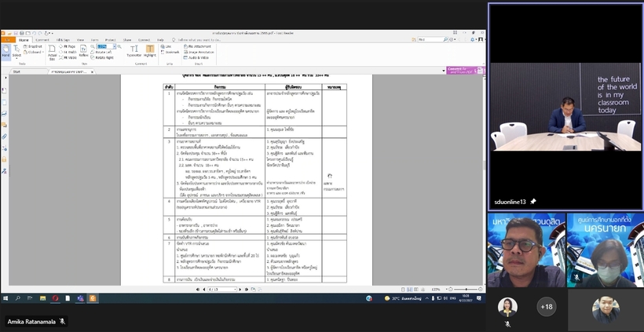Screen dimensions: 644x332
Task: Select the Highlight tool
Action: click(150, 51)
